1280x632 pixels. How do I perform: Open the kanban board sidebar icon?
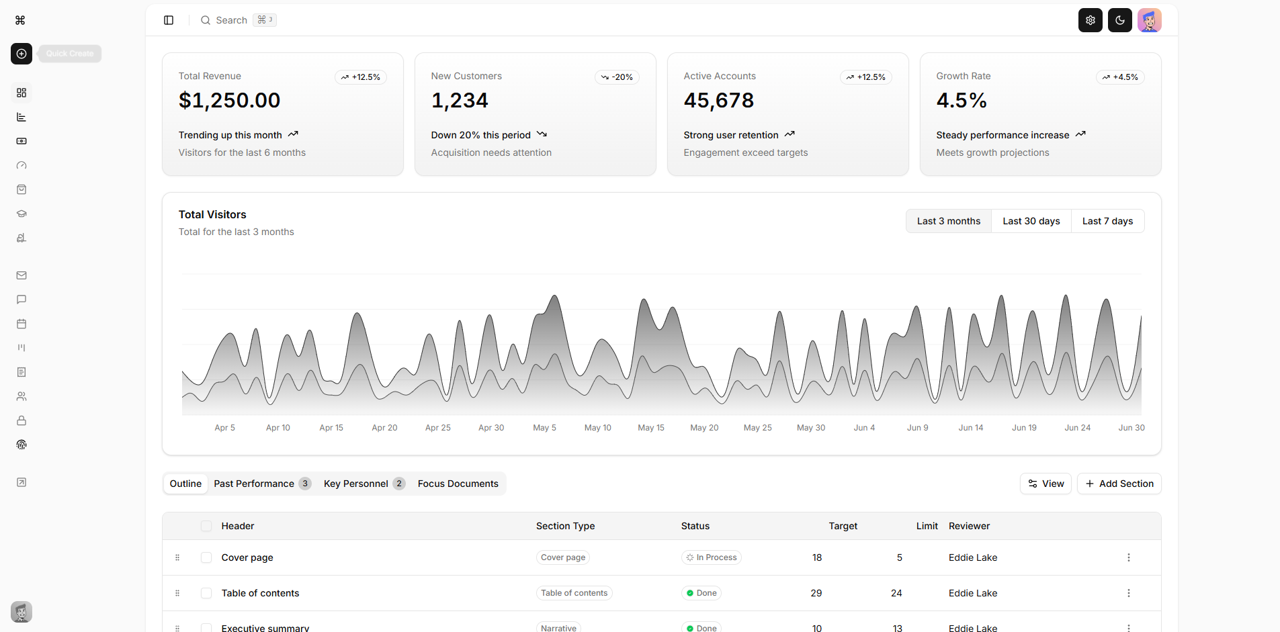tap(22, 348)
